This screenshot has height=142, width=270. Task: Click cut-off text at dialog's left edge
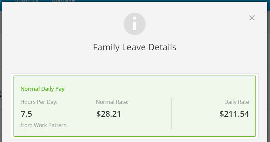[1, 94]
